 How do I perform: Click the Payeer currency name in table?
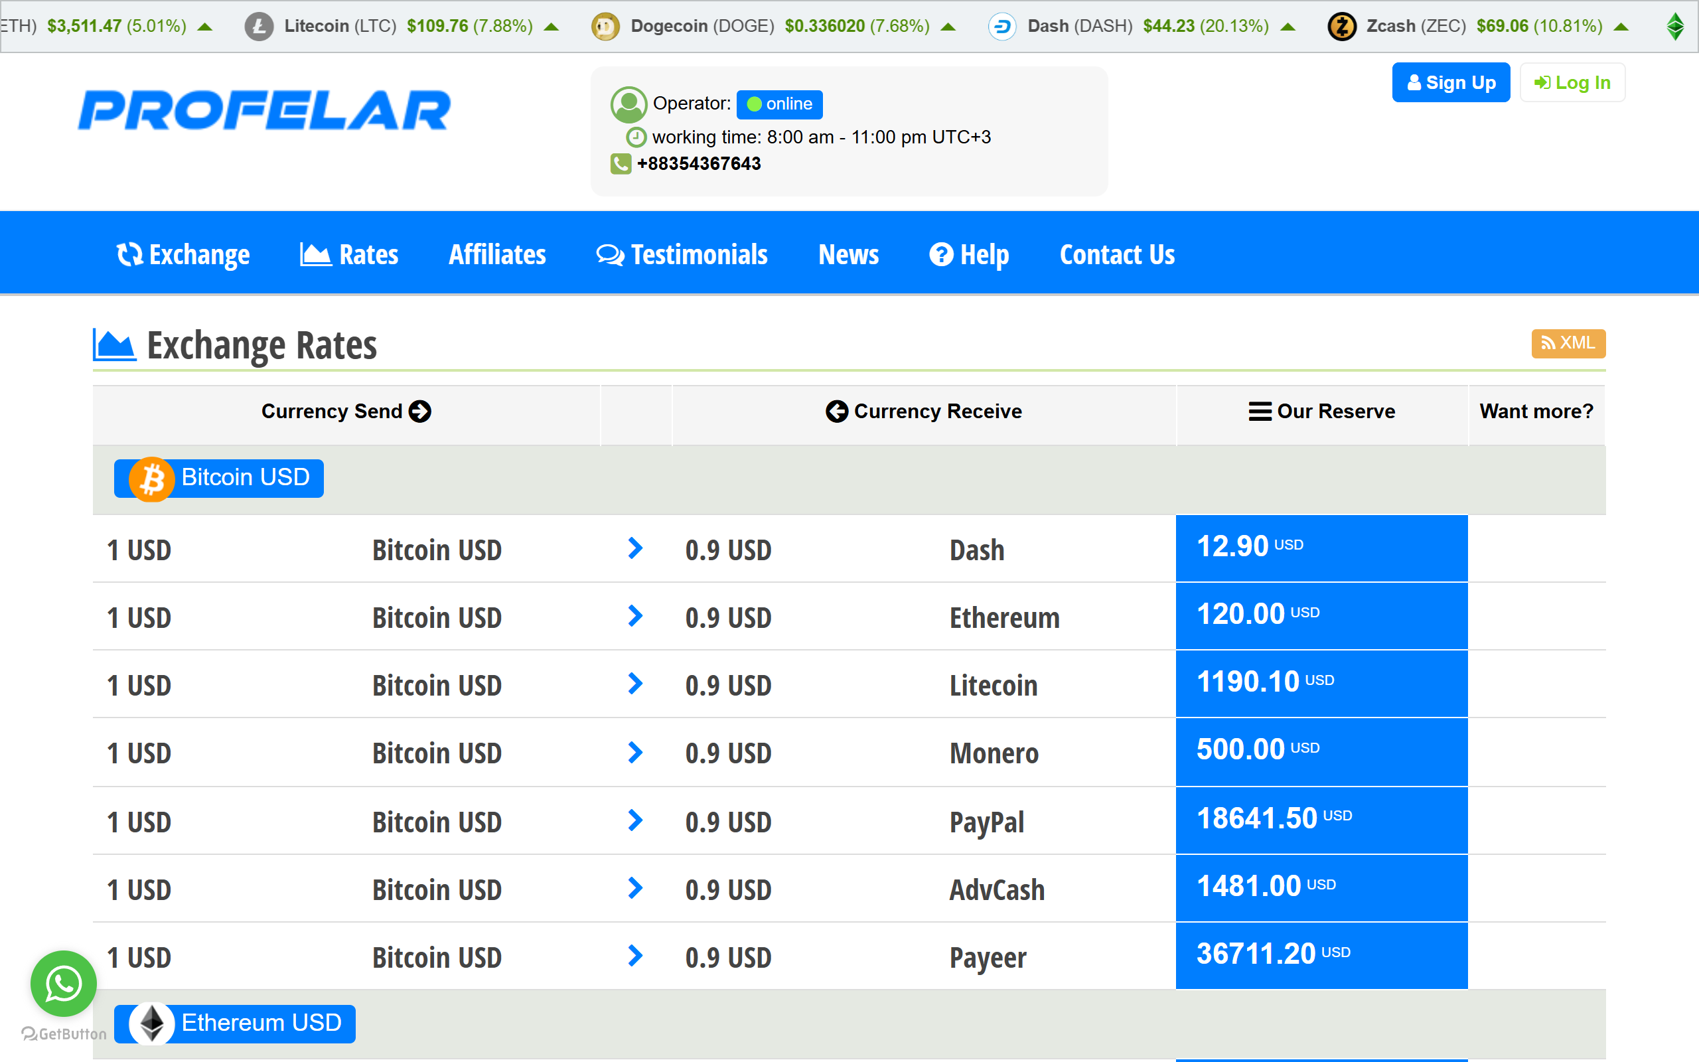coord(987,958)
